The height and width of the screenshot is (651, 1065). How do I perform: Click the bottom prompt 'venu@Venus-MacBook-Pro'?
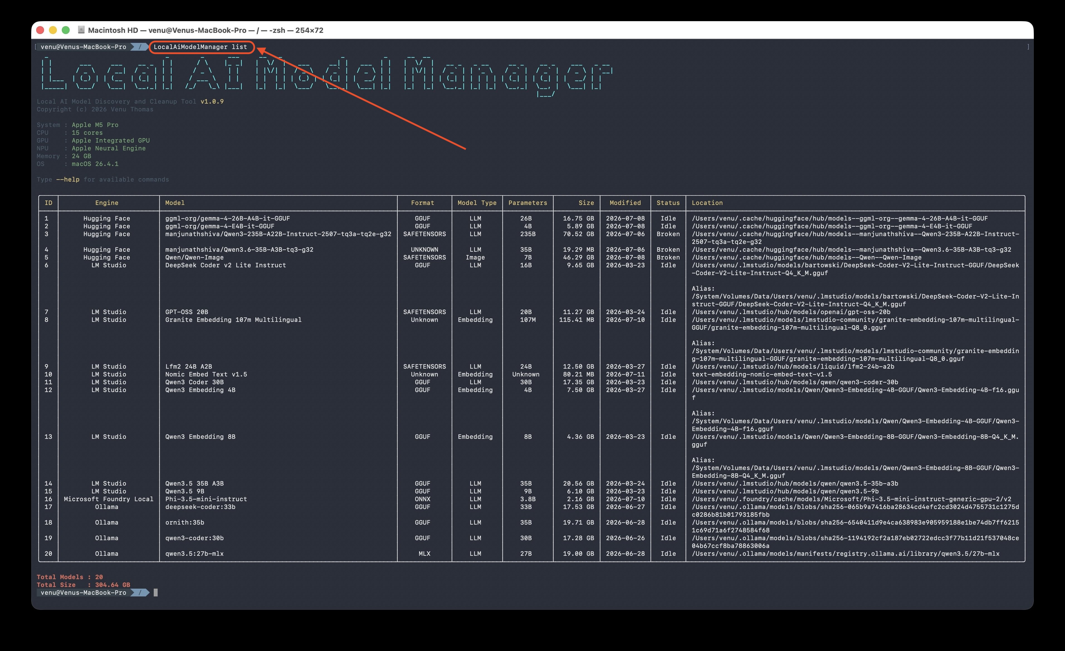pyautogui.click(x=84, y=592)
